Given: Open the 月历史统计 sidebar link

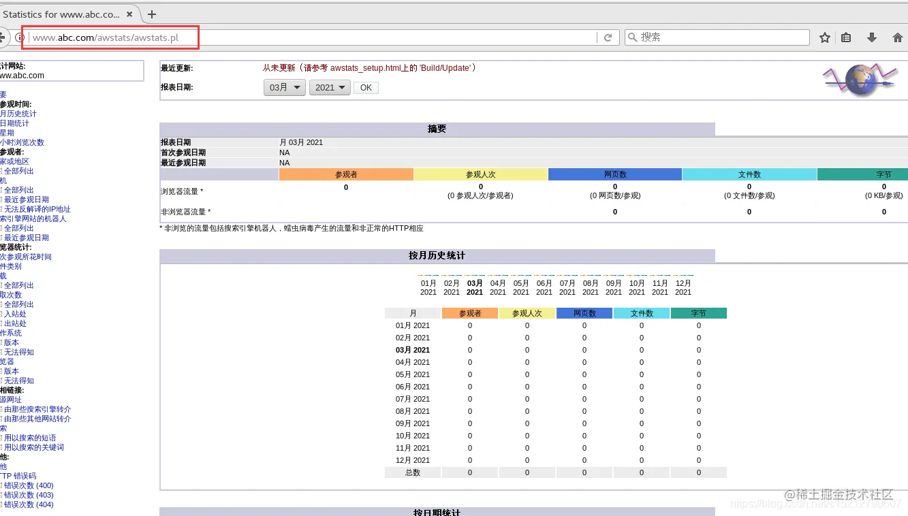Looking at the screenshot, I should click(18, 114).
